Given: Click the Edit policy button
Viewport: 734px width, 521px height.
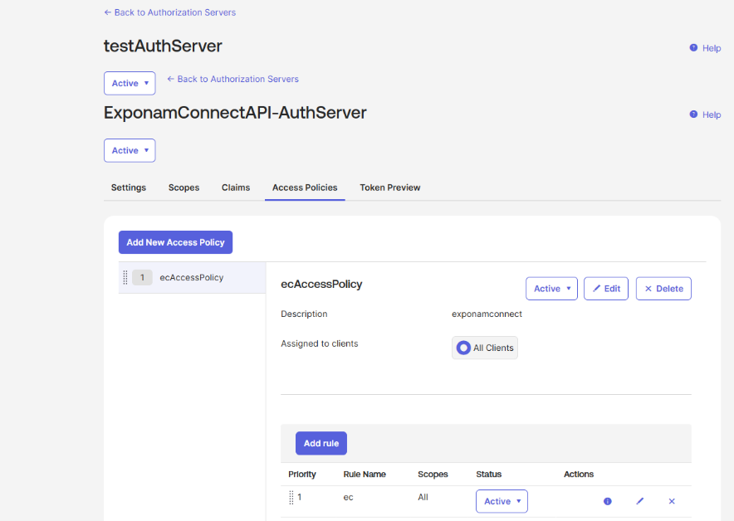Looking at the screenshot, I should pos(606,289).
